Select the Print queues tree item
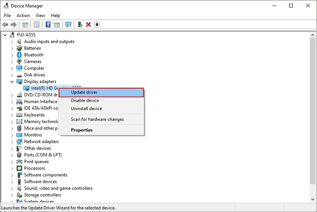The width and height of the screenshot is (317, 212). (x=36, y=162)
